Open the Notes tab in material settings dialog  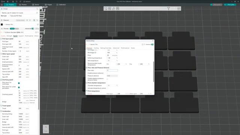(133, 48)
